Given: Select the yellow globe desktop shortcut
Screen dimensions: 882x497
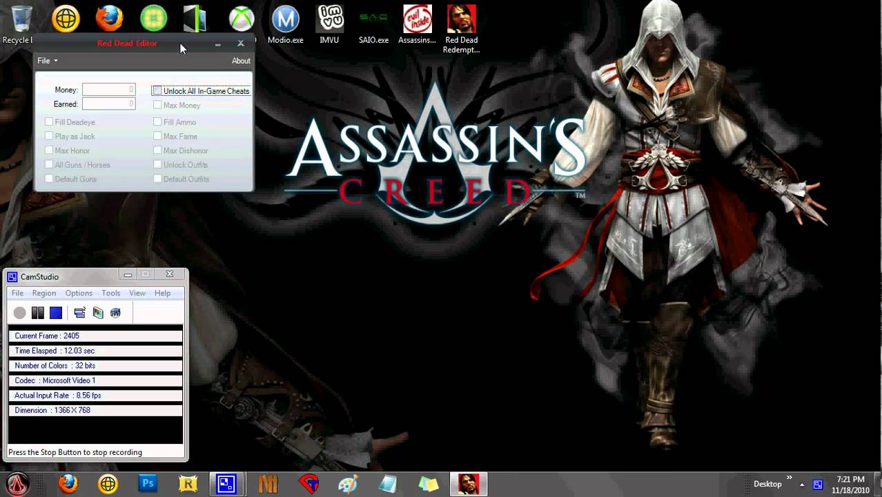Looking at the screenshot, I should coord(66,19).
